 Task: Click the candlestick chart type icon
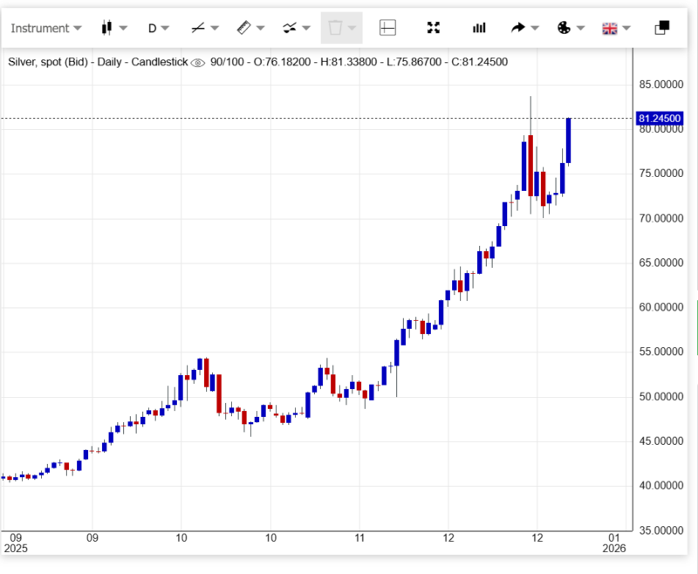(x=107, y=28)
